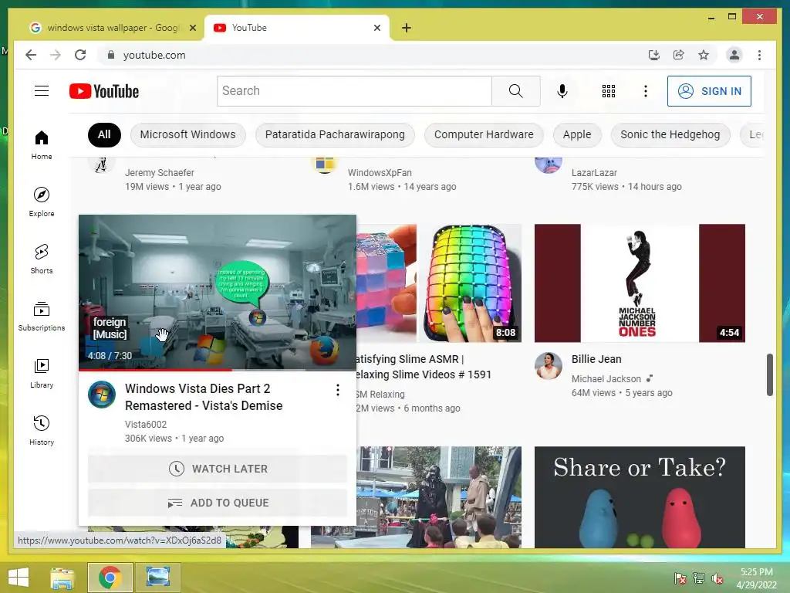Open the Michael Jackson Number Ones thumbnail
The width and height of the screenshot is (790, 593).
[x=640, y=283]
